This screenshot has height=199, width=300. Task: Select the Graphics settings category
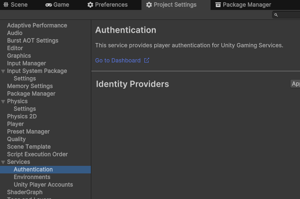click(x=19, y=56)
